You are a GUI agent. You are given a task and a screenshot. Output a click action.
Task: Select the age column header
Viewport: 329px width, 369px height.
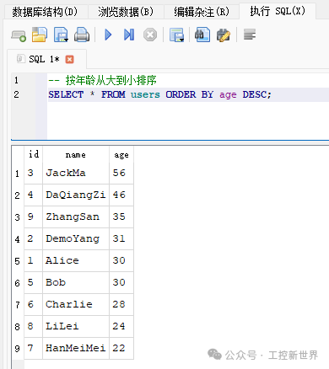click(x=121, y=155)
